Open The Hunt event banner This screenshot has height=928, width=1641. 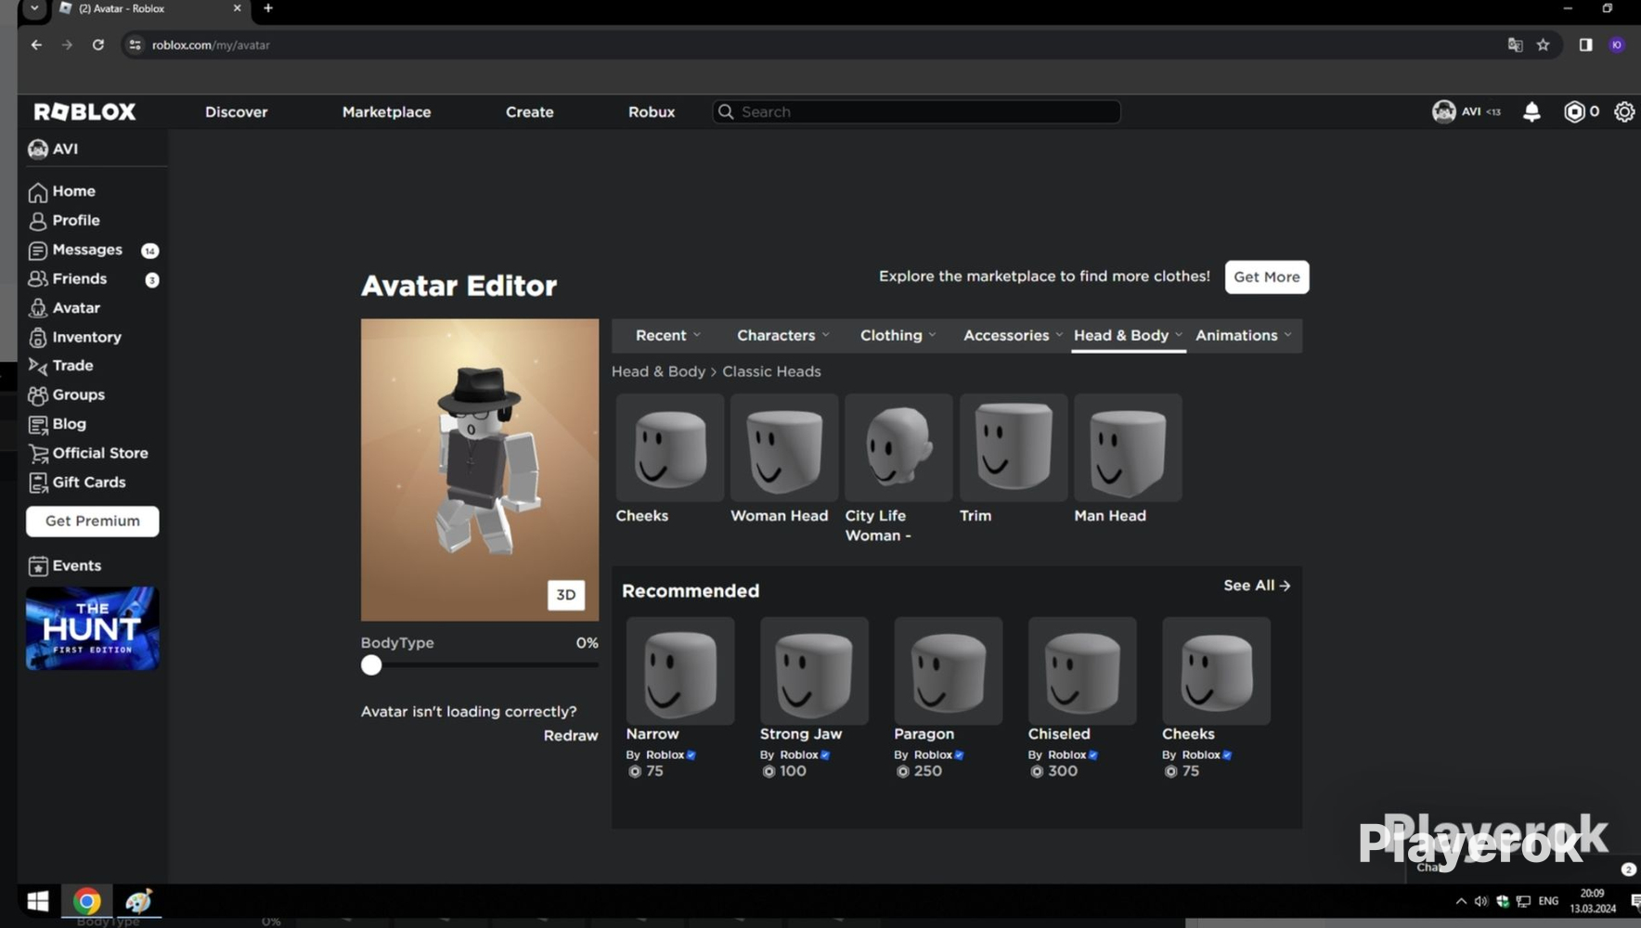coord(93,628)
